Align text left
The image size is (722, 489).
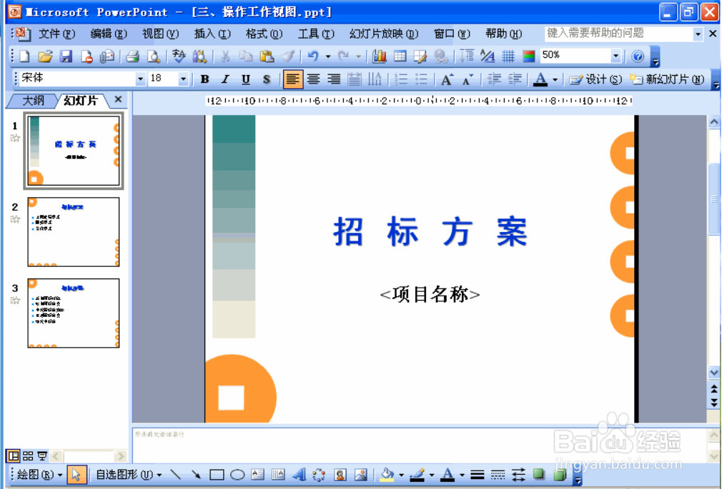(292, 79)
